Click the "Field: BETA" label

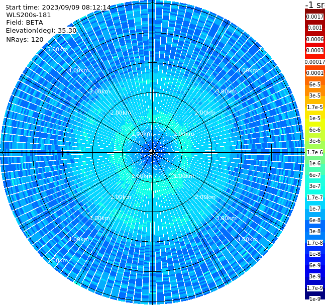(x=25, y=23)
